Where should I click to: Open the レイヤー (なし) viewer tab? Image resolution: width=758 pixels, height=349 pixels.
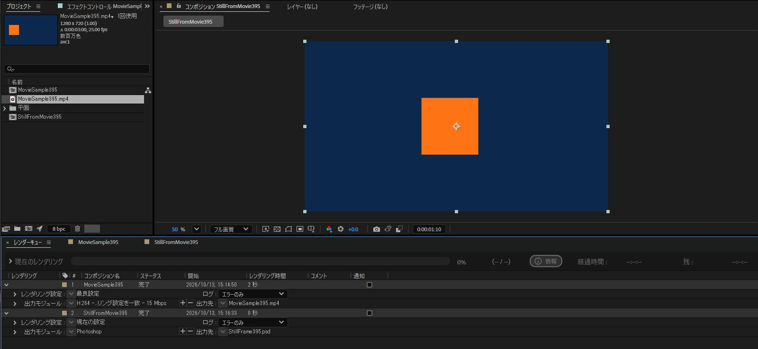pyautogui.click(x=302, y=7)
